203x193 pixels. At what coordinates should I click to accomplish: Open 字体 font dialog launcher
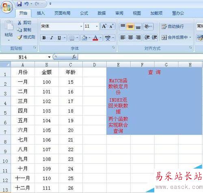point(113,48)
